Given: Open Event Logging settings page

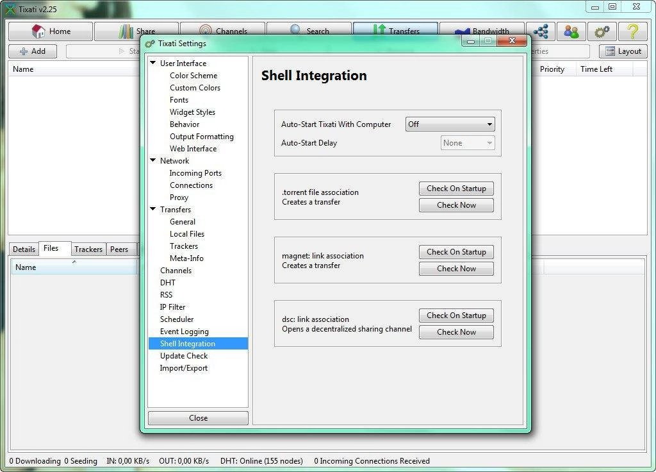Looking at the screenshot, I should [184, 332].
